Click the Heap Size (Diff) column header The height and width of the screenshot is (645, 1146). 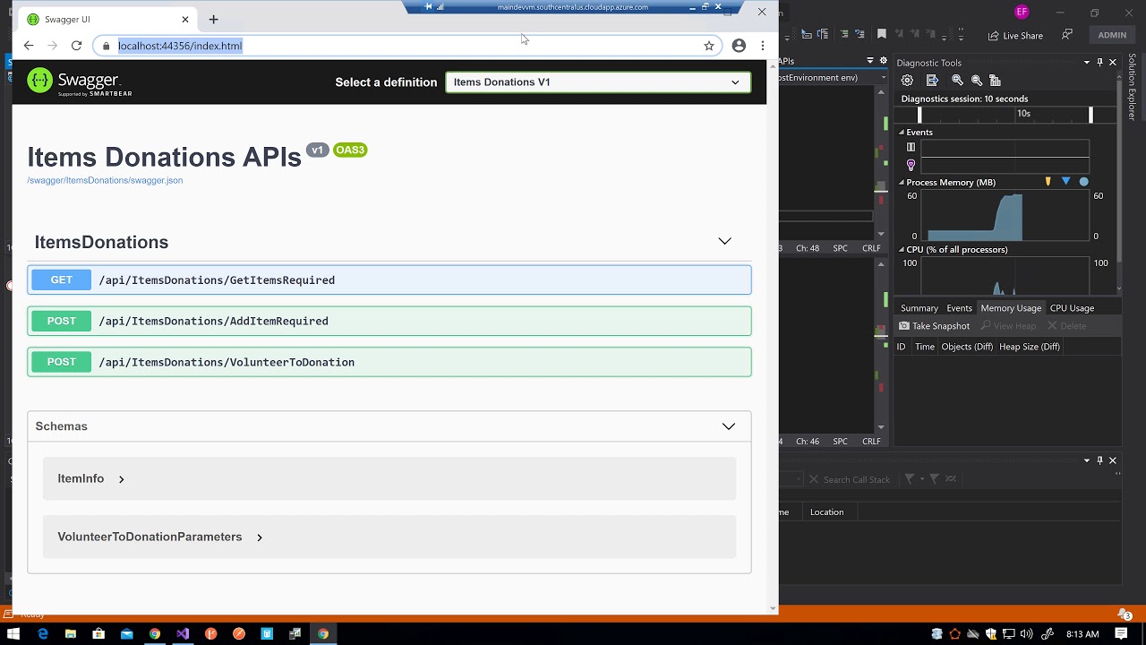click(x=1029, y=347)
